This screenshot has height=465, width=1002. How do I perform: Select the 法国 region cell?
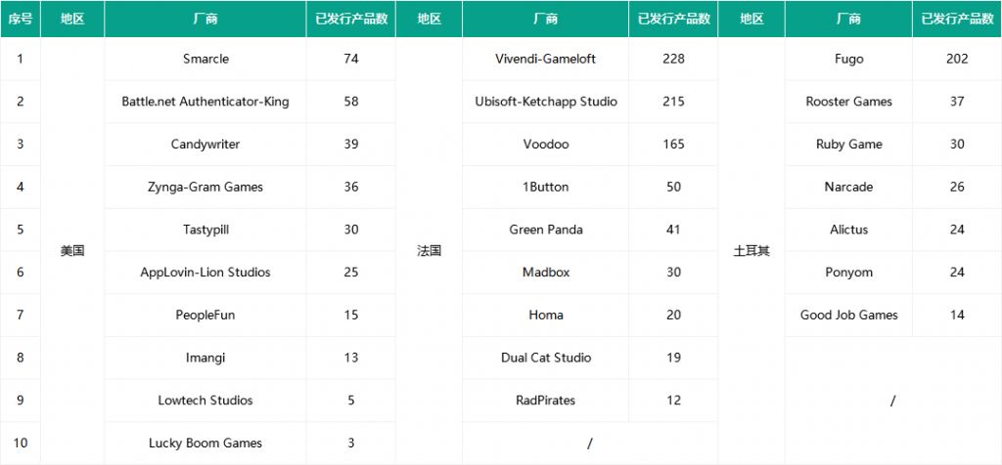[430, 251]
